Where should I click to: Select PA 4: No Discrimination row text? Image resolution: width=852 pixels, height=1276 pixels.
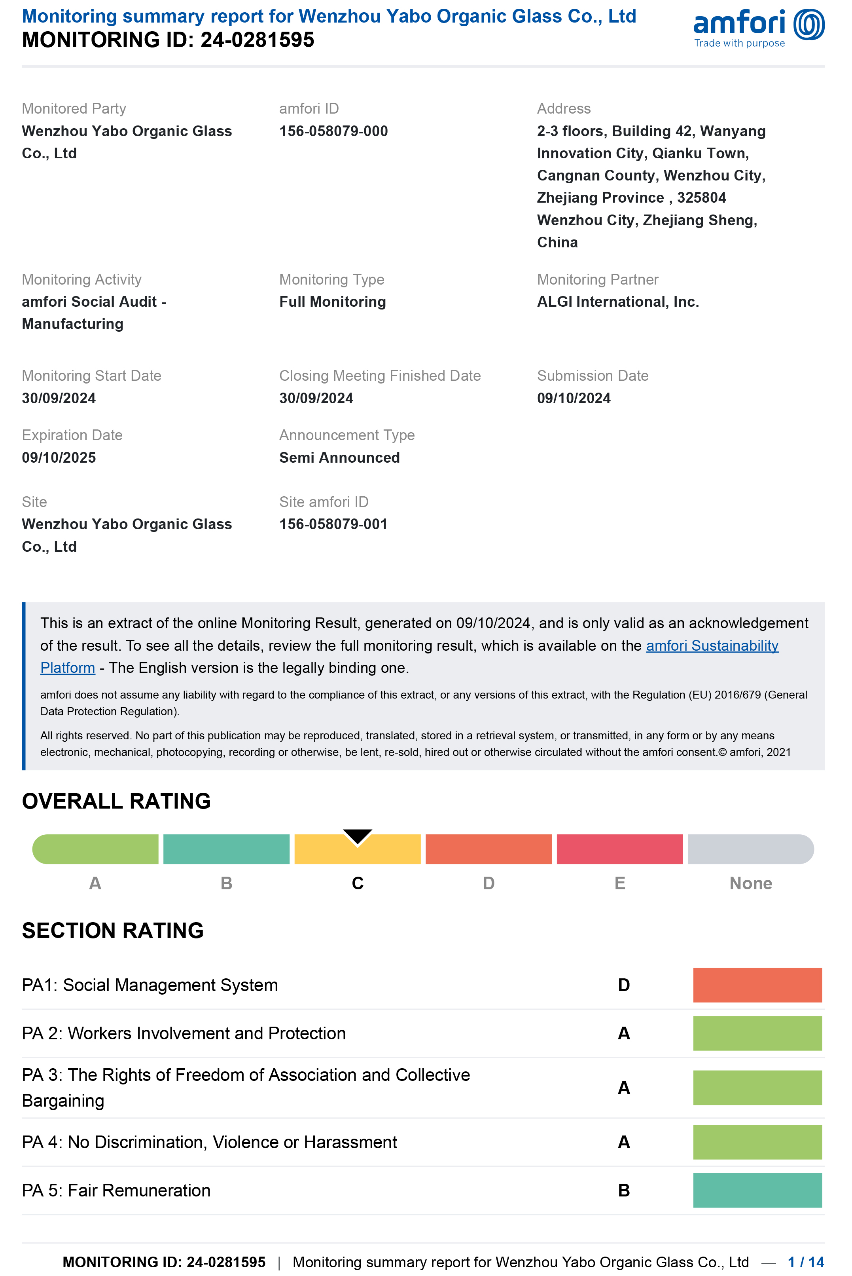coord(209,1142)
